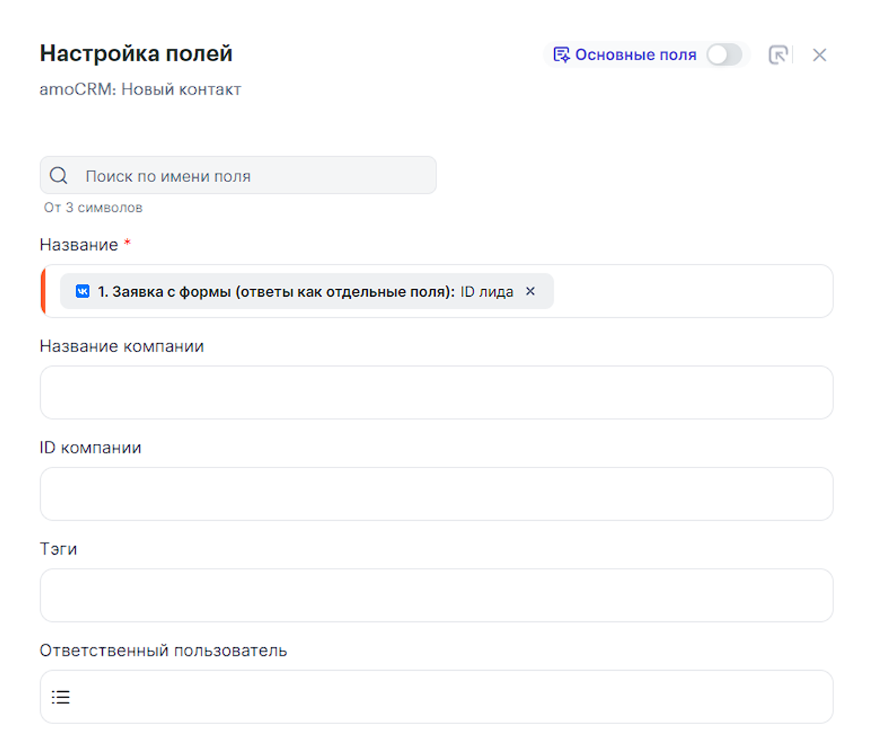Remove the ID лида chip
This screenshot has height=738, width=874.
(x=530, y=291)
